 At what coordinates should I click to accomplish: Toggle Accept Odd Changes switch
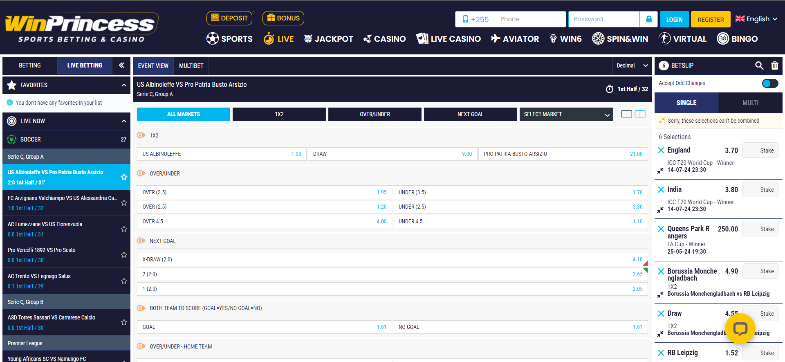pos(770,83)
